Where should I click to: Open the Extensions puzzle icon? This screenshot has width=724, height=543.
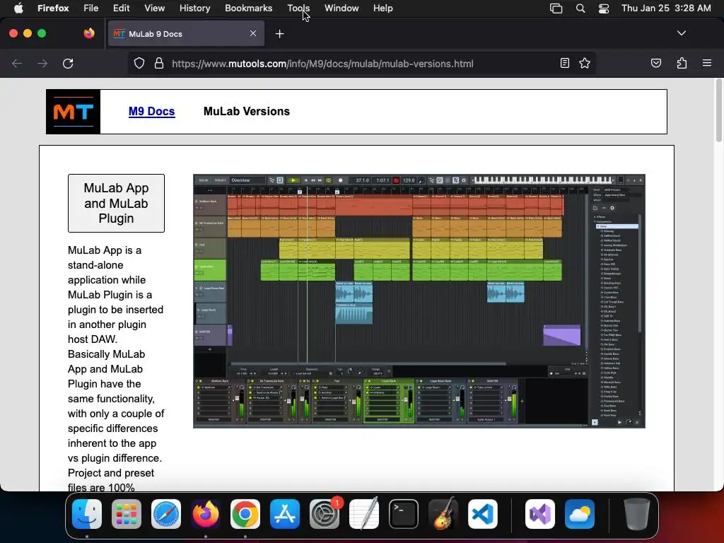682,63
